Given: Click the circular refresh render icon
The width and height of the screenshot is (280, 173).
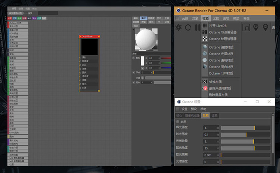Looking at the screenshot, I should click(x=188, y=28).
